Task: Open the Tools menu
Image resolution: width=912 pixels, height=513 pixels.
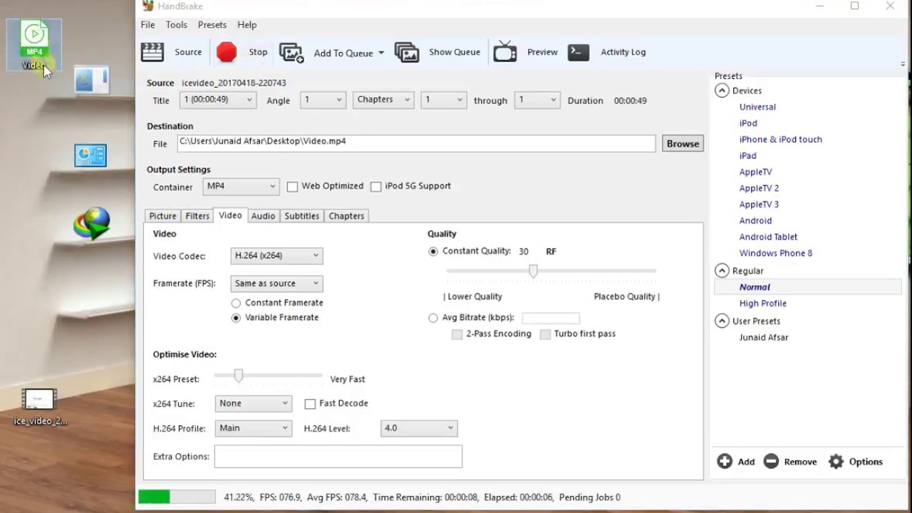Action: [177, 25]
